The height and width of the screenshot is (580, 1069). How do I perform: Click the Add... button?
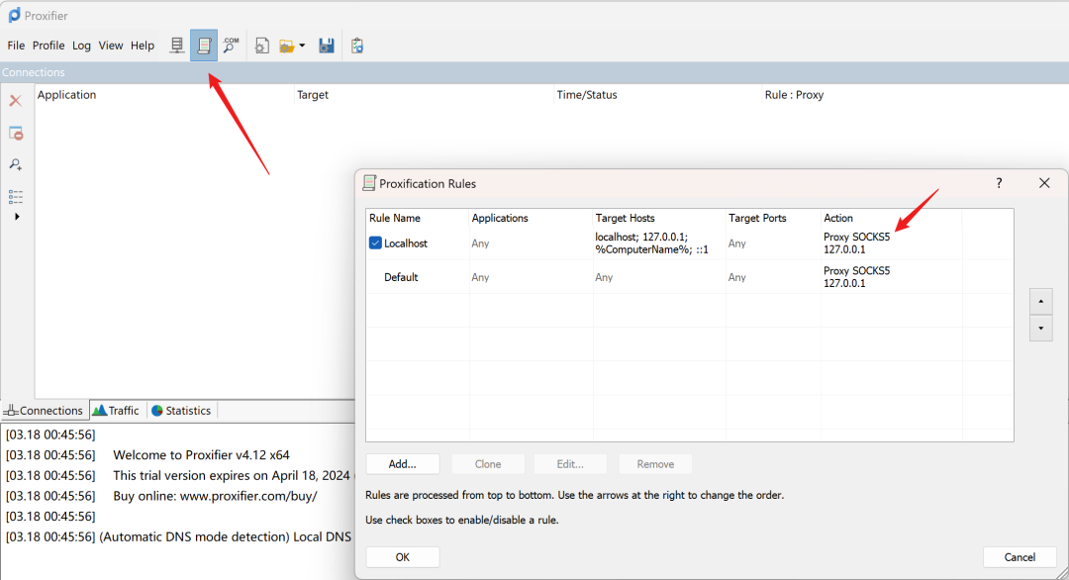(x=402, y=464)
